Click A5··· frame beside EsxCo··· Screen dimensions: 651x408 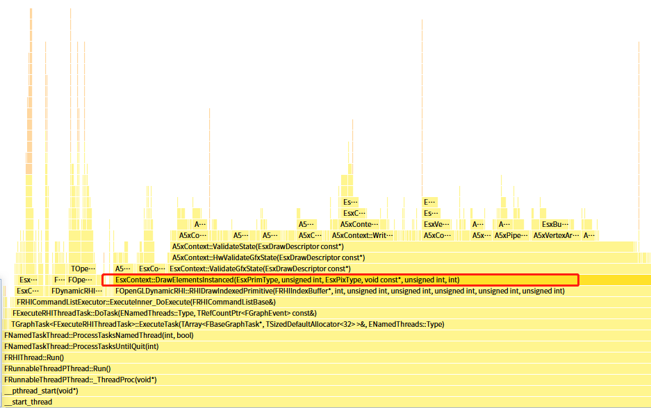tap(122, 269)
